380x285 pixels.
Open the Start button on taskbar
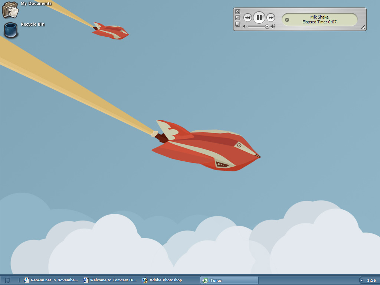tap(7, 280)
